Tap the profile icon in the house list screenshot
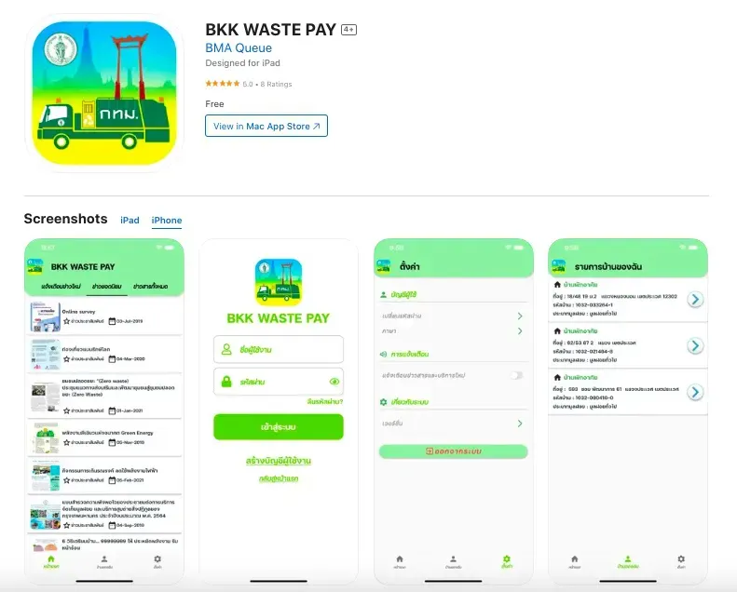The image size is (737, 592). click(x=627, y=558)
